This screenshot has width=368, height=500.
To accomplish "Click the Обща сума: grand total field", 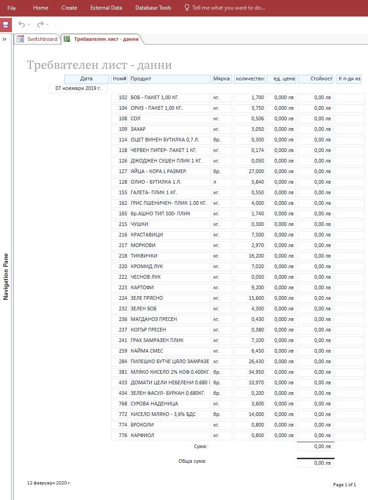I will pyautogui.click(x=315, y=463).
